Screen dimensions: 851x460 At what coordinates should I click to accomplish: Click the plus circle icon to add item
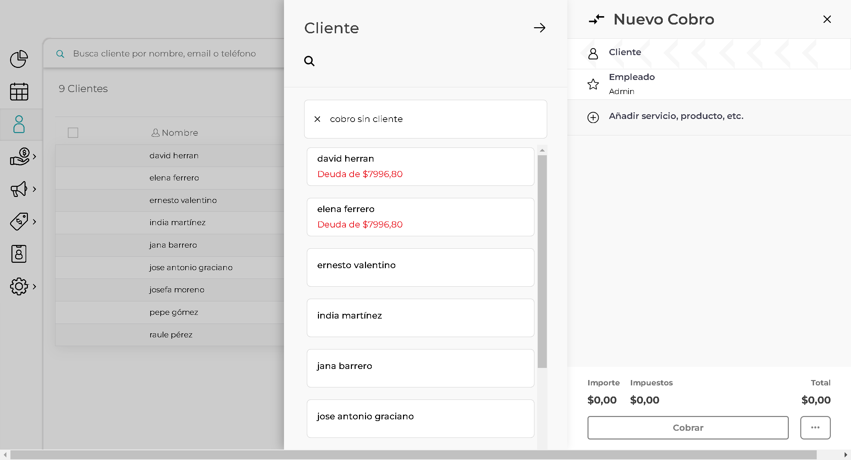593,118
